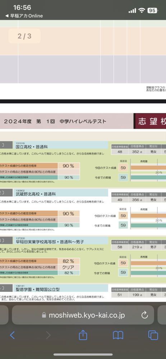Tap 国立高校 合格基準偏差値 column header
Viewport: 166px width, 359px height.
120,146
